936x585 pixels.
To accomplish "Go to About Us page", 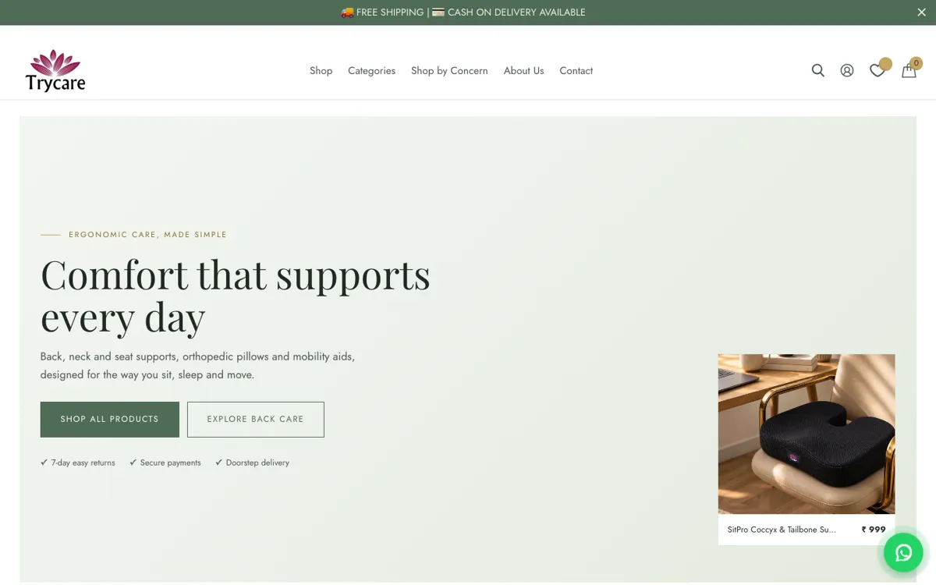I will coord(523,71).
